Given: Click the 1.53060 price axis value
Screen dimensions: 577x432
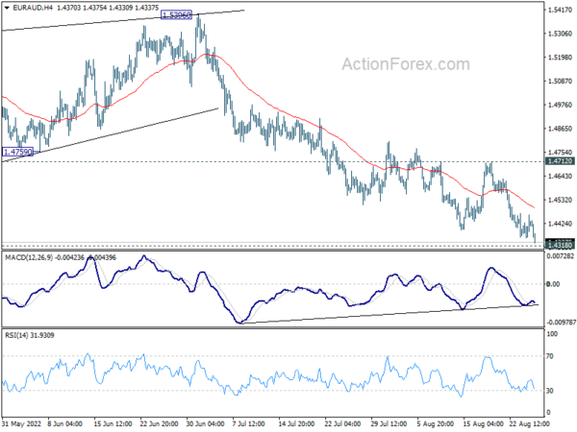Looking at the screenshot, I should (560, 34).
